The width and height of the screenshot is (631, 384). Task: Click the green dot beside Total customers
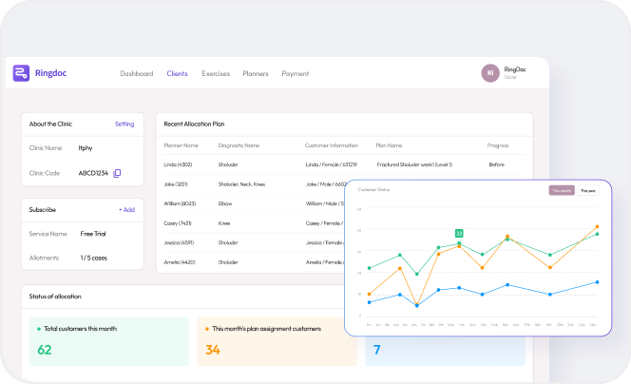(x=38, y=328)
